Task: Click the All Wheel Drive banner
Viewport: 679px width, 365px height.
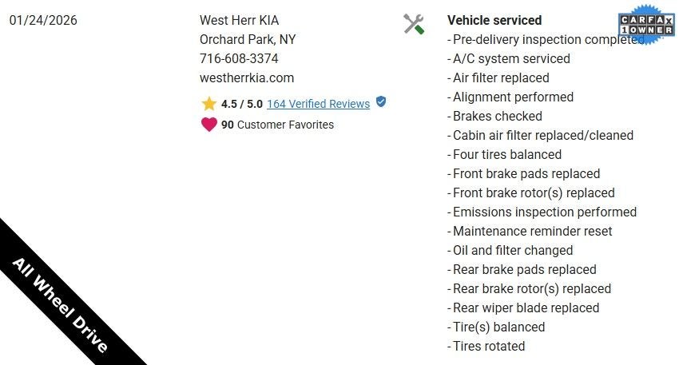Action: (x=60, y=295)
